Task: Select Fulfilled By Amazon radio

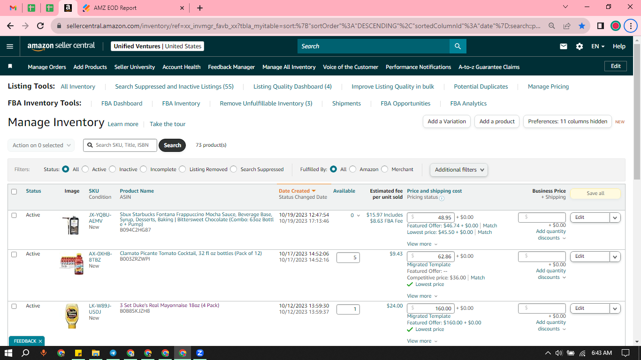Action: click(x=353, y=169)
